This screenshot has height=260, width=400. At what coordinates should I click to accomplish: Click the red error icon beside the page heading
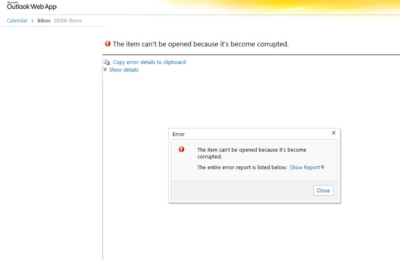point(107,44)
